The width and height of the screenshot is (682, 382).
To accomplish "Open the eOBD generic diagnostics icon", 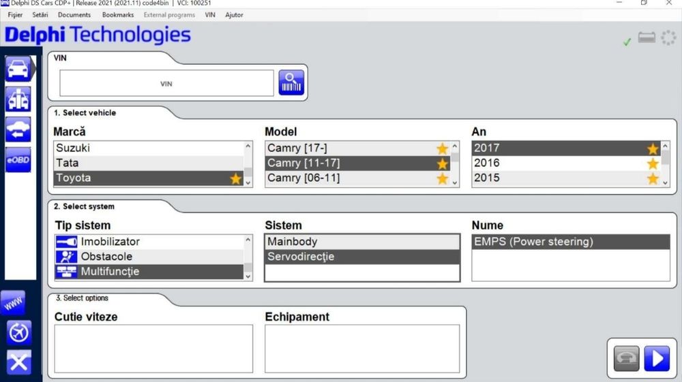I will [18, 160].
